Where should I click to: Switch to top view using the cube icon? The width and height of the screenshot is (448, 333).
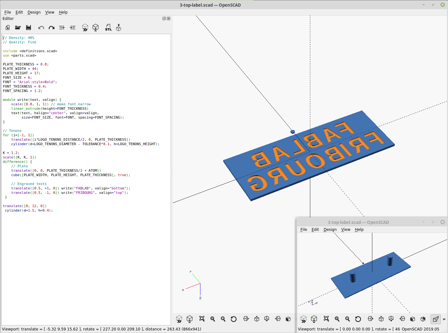tap(256, 319)
